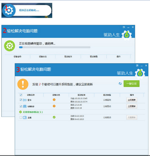
Task: Expand the 无需更新的驱动(1) section
Action: click(x=33, y=112)
